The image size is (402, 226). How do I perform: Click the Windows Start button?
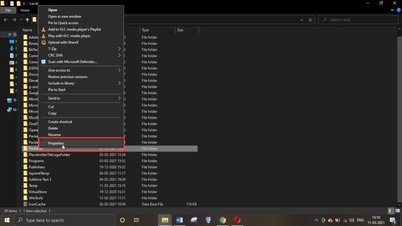tap(7, 220)
